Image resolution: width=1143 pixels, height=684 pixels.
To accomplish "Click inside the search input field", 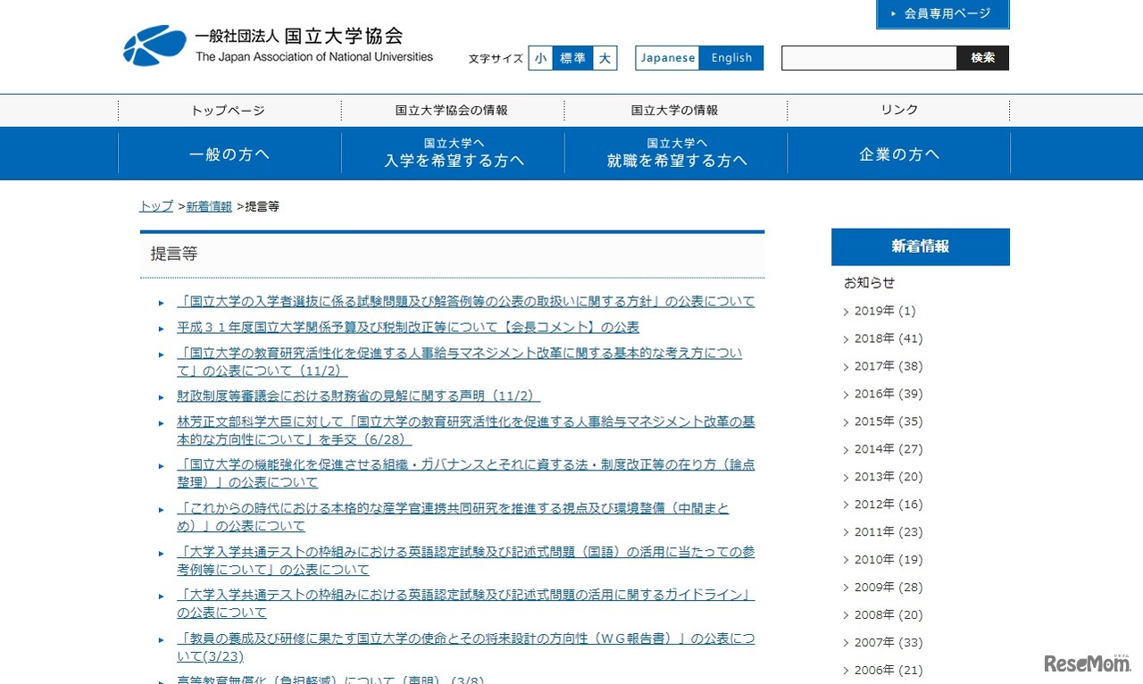I will (866, 57).
